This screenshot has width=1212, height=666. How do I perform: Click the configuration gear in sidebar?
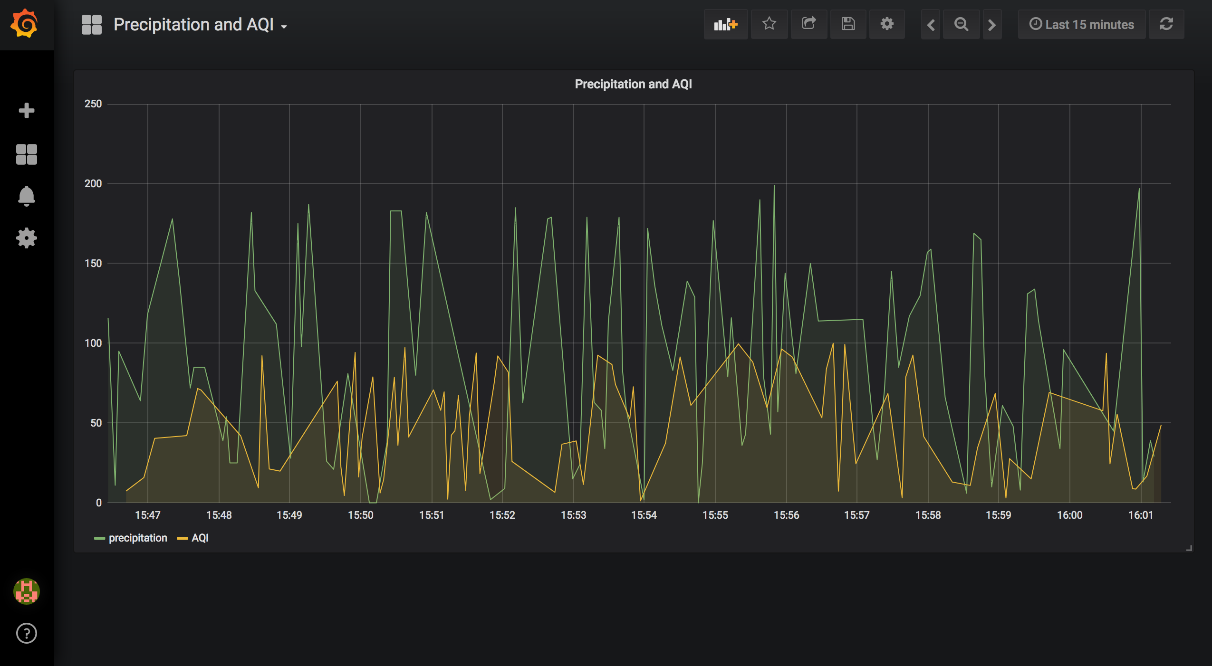(x=26, y=238)
